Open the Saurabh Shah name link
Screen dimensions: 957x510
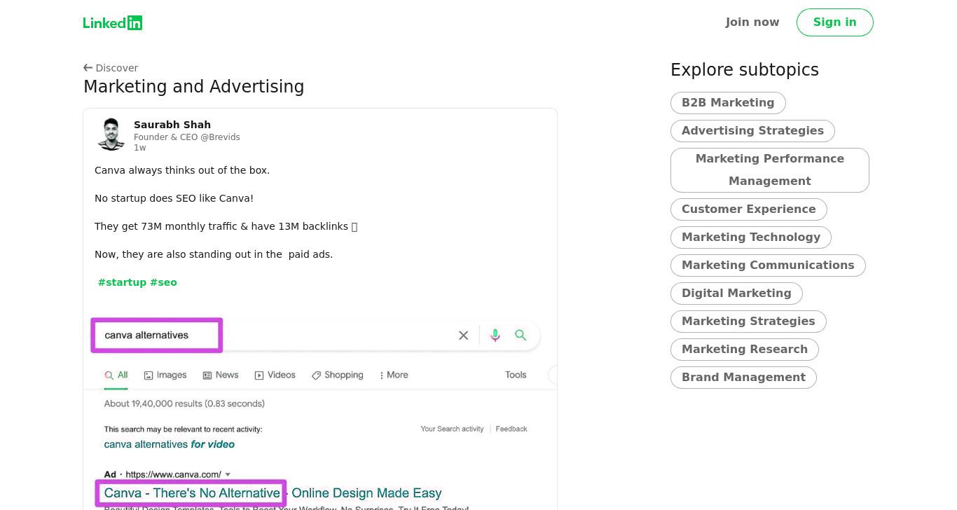click(172, 125)
